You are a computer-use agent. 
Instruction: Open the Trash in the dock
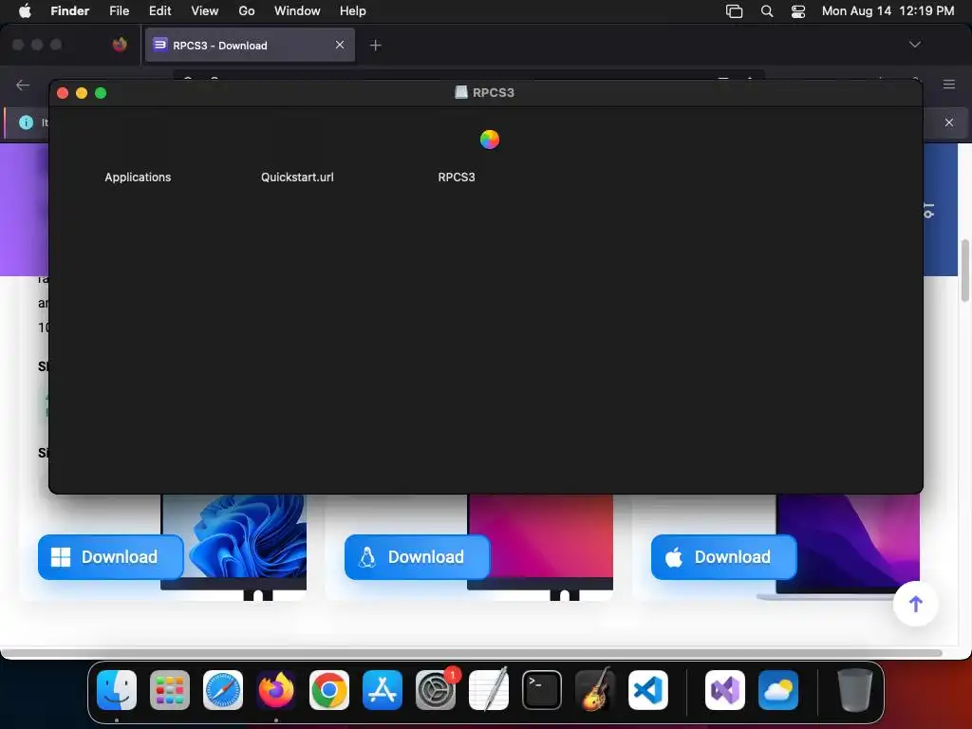click(x=855, y=690)
